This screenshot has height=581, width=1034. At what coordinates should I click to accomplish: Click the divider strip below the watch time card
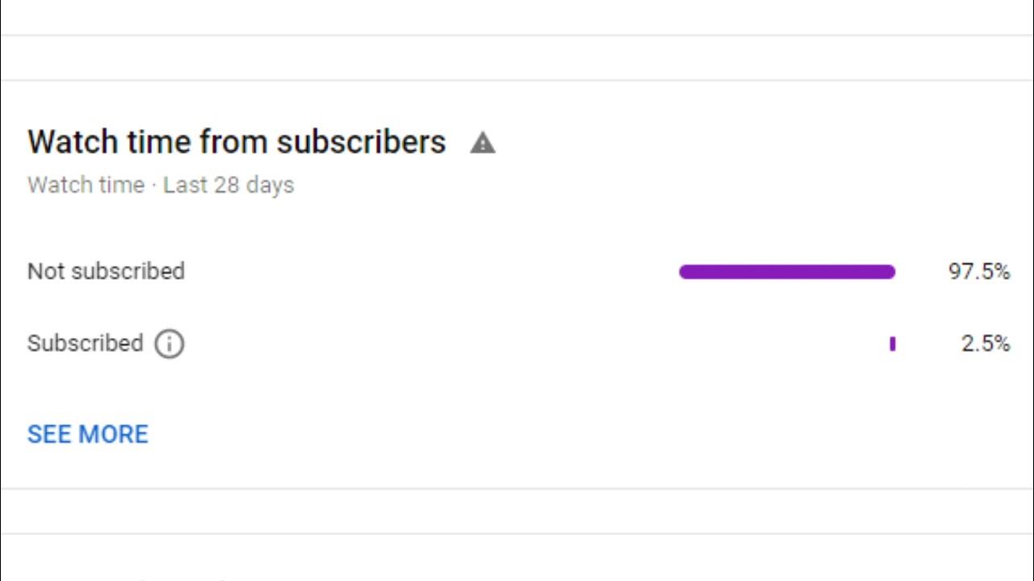click(x=517, y=511)
